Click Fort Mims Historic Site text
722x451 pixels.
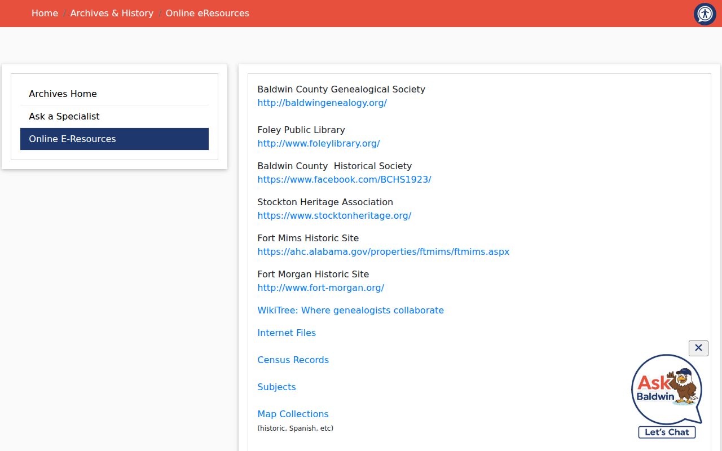pos(308,238)
